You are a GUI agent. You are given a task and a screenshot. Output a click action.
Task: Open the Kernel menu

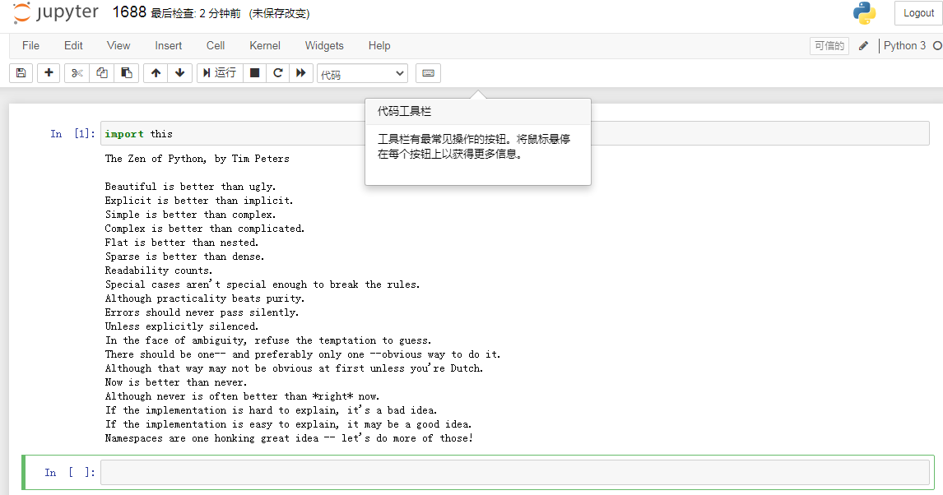click(x=265, y=46)
